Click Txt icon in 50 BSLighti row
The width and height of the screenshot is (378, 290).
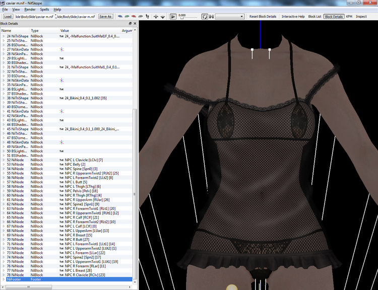[x=61, y=151]
